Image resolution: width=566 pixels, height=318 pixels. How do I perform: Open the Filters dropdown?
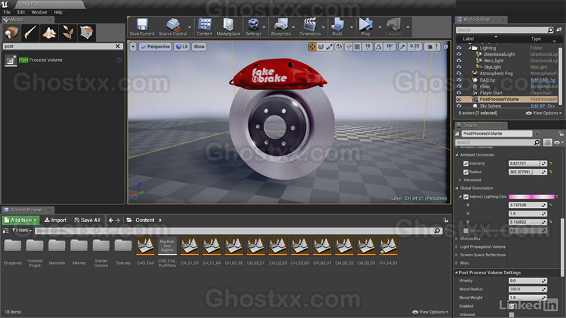tap(22, 230)
